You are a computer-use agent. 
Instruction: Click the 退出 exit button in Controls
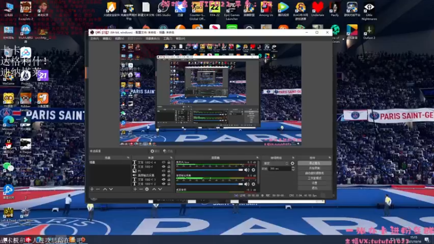pyautogui.click(x=315, y=188)
